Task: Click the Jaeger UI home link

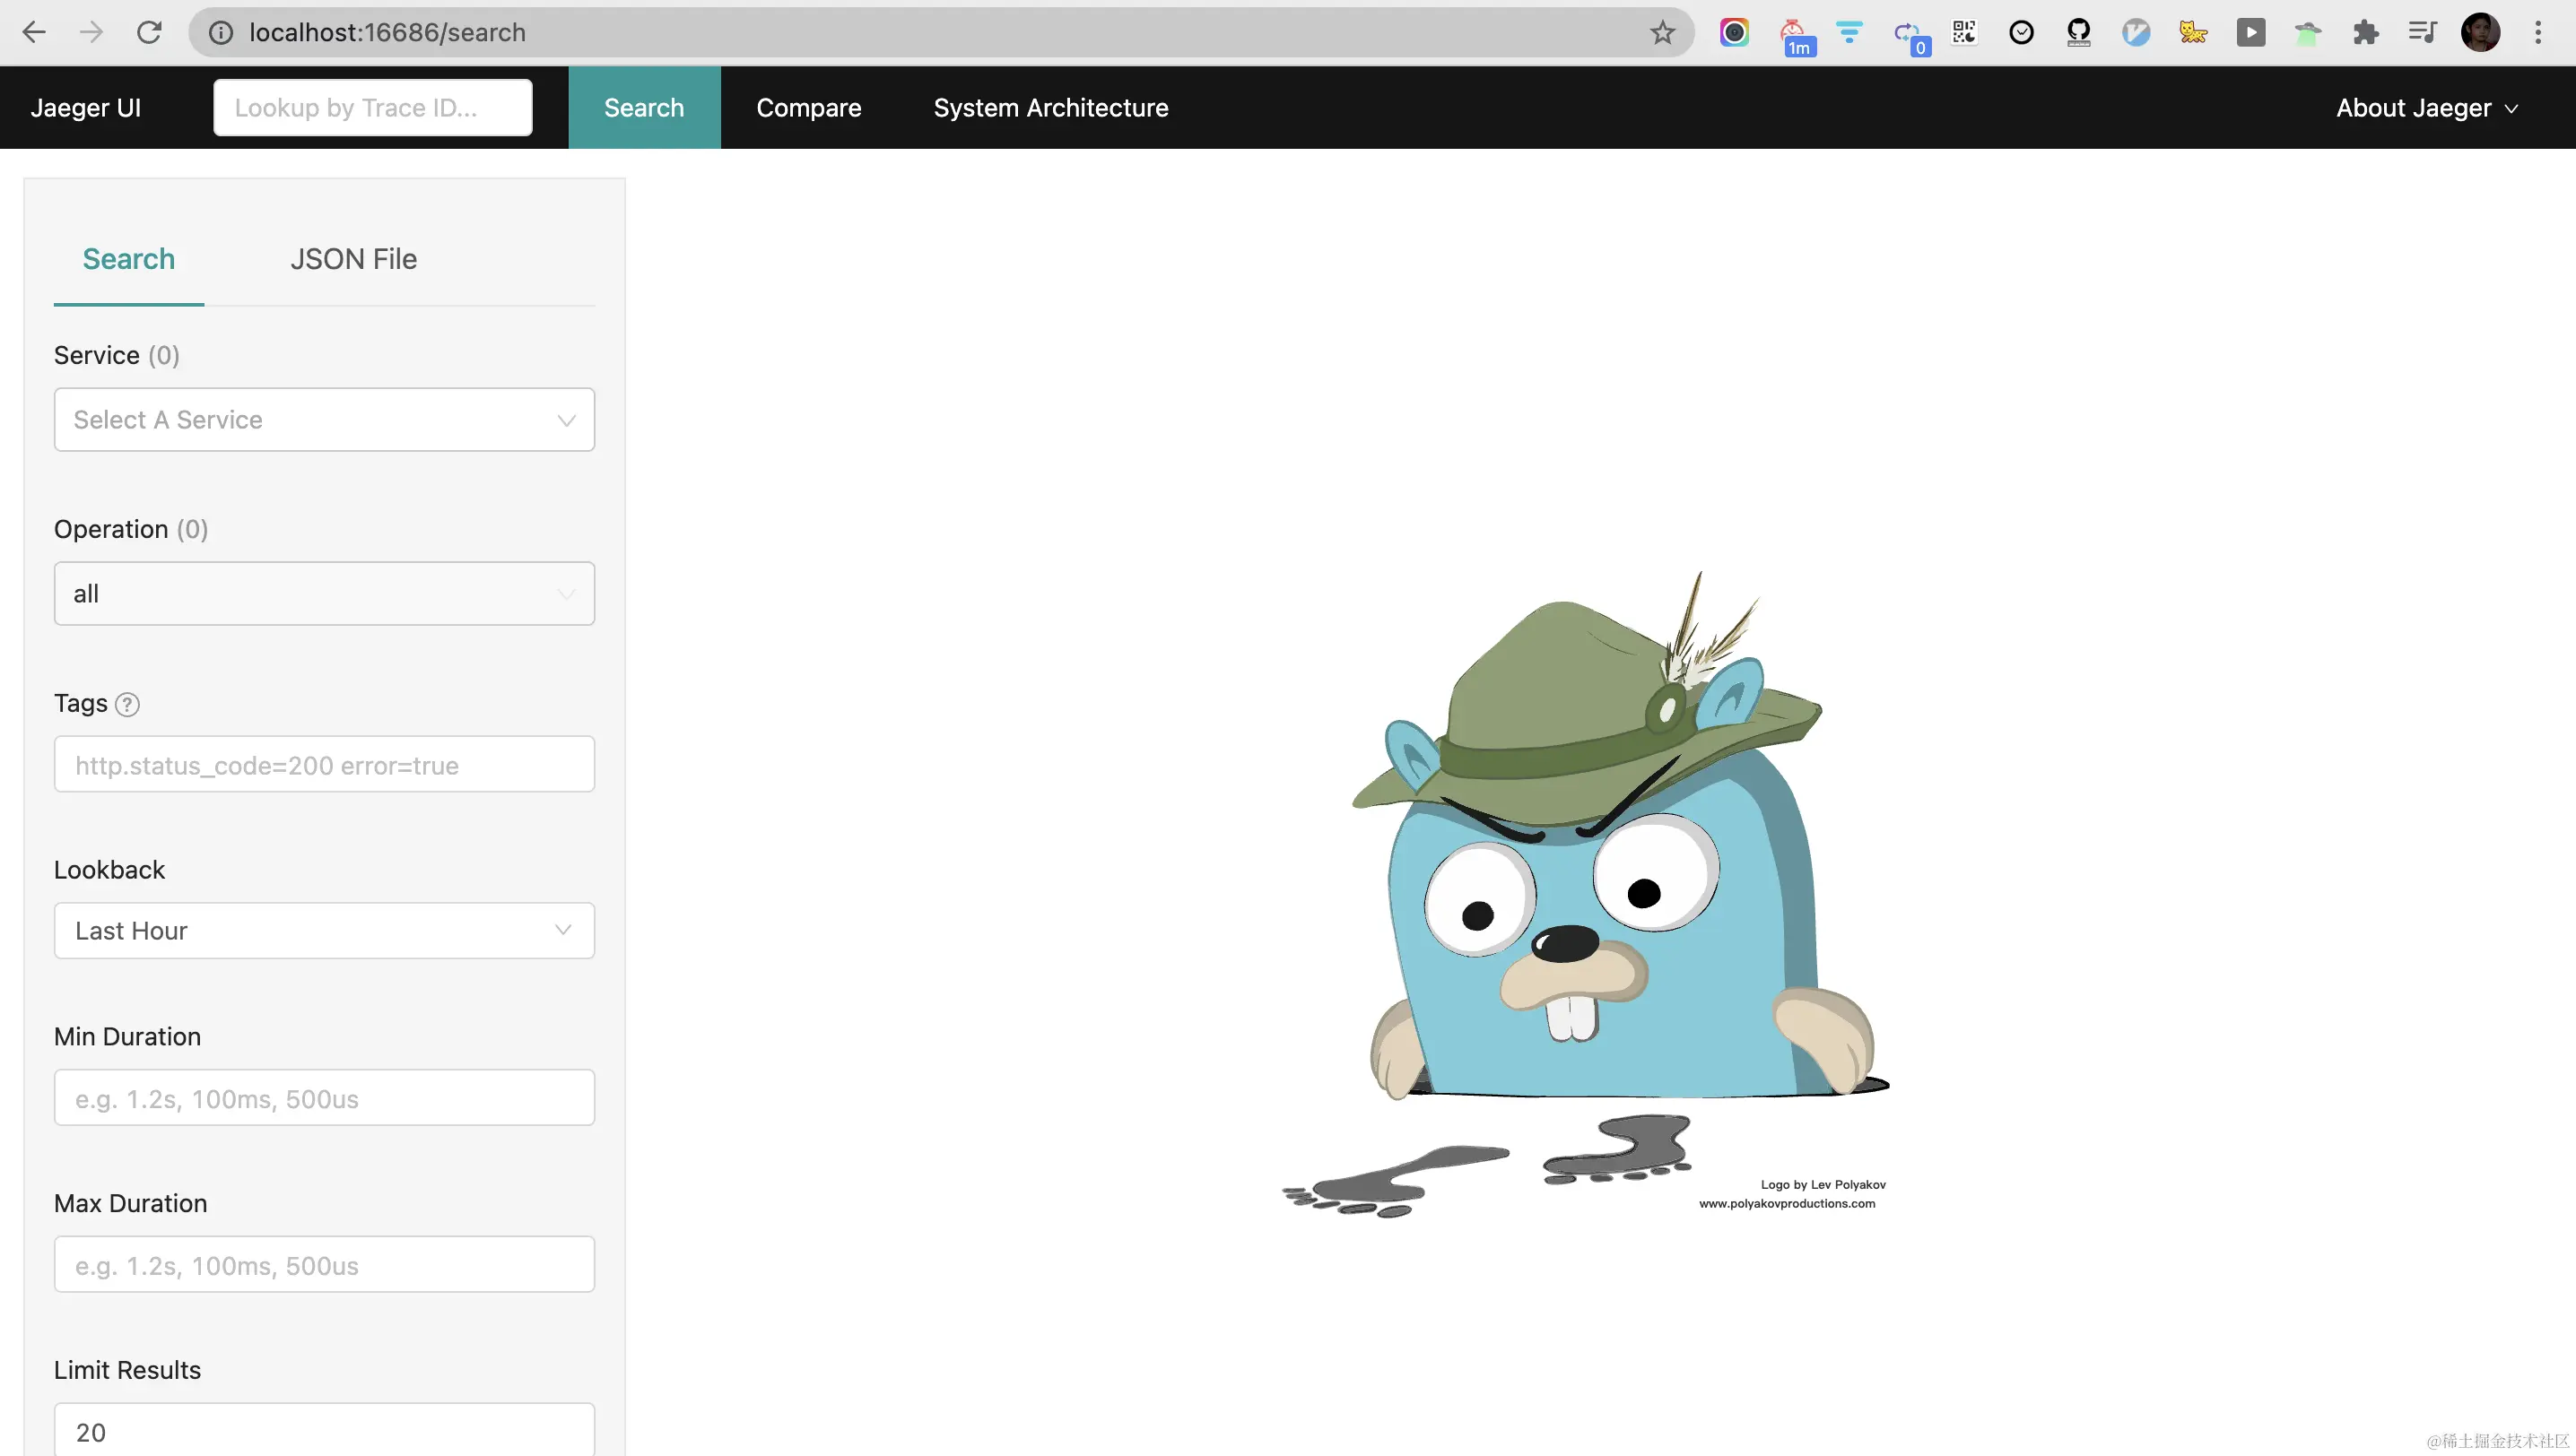Action: pos(86,108)
